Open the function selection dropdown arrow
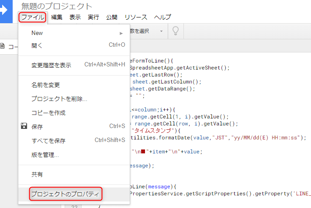 [161, 31]
